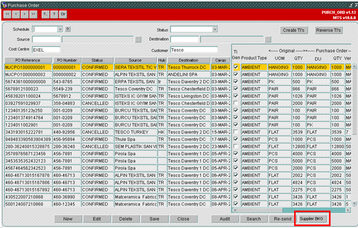Click the 12800 original quantity cell

click(x=299, y=146)
